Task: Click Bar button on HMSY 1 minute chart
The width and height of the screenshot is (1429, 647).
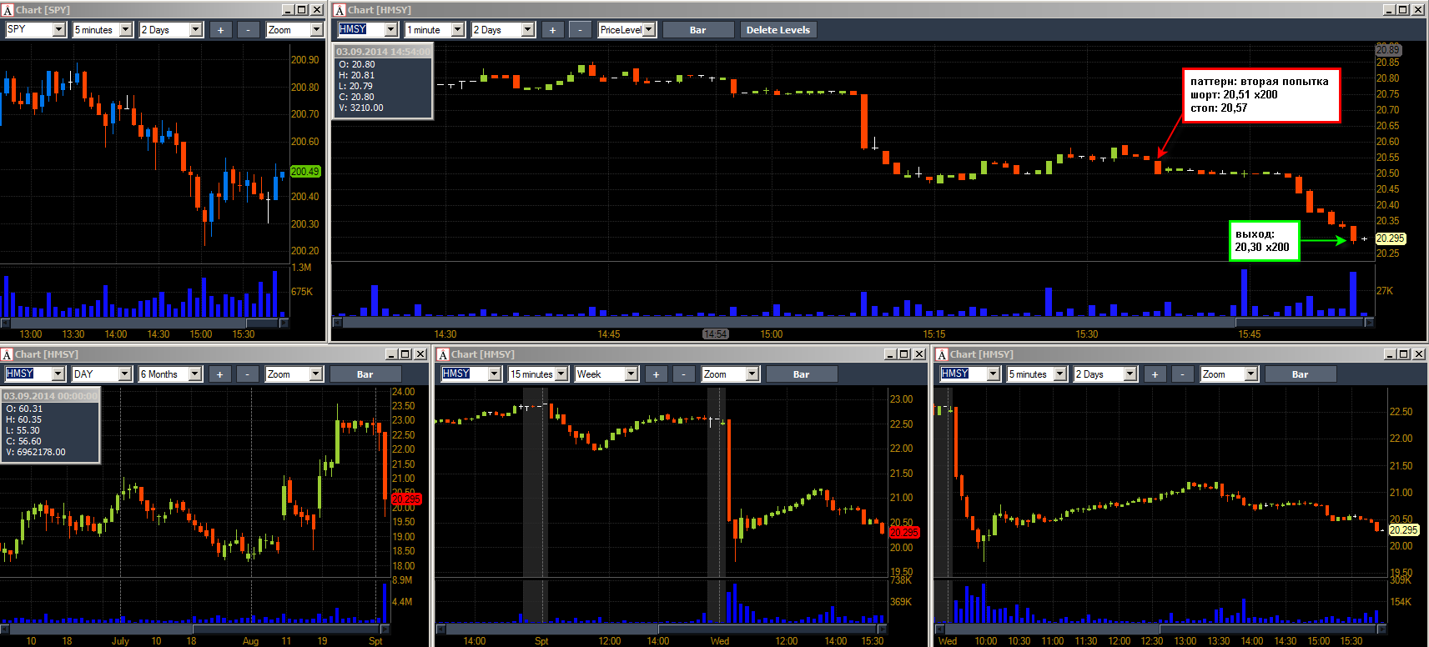Action: [698, 29]
